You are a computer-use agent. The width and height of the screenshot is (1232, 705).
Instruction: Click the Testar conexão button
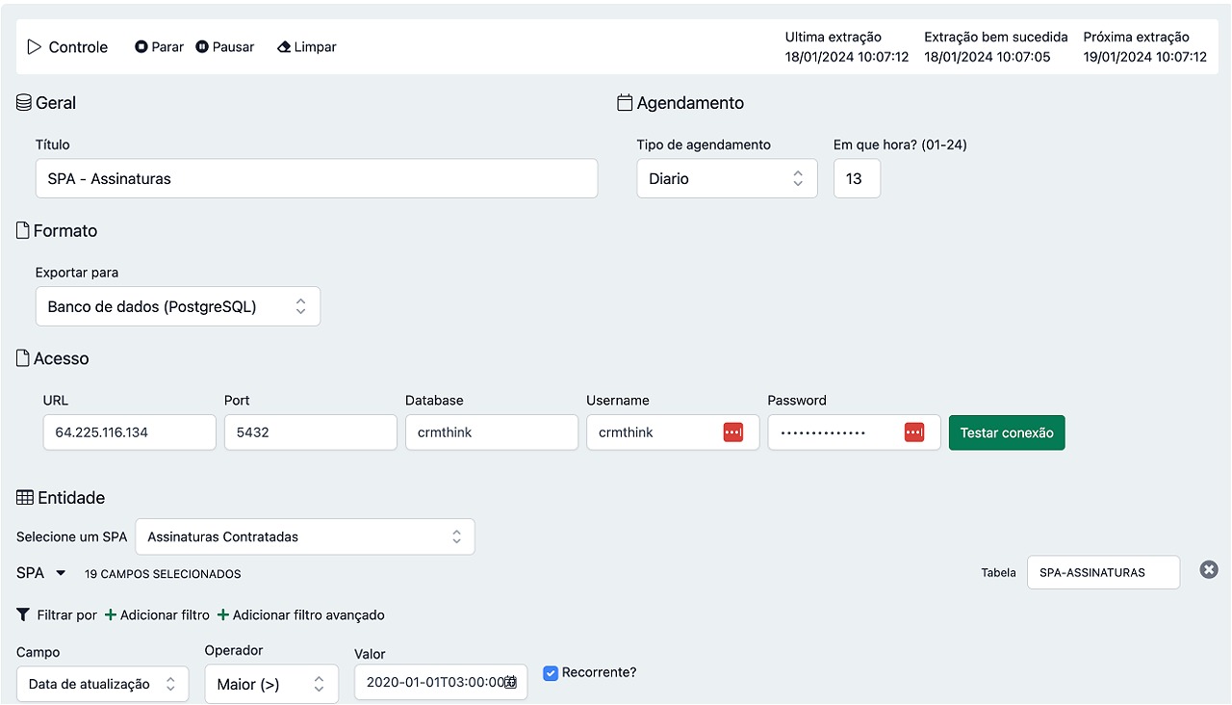(x=1007, y=432)
